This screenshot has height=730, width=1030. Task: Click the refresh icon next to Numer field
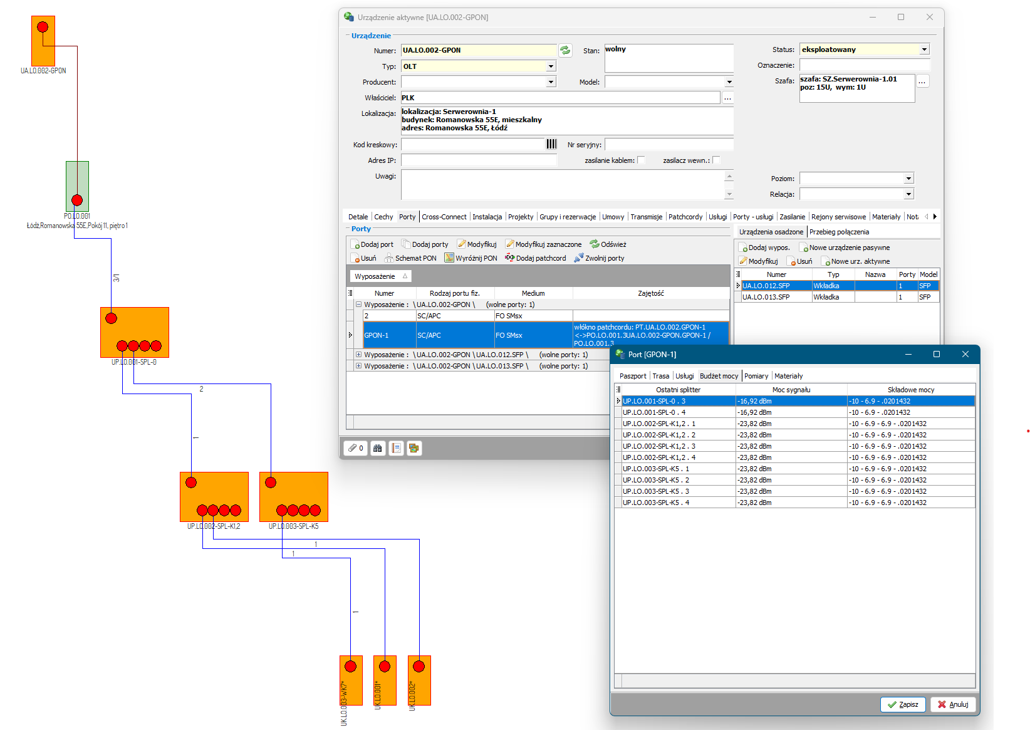(565, 50)
